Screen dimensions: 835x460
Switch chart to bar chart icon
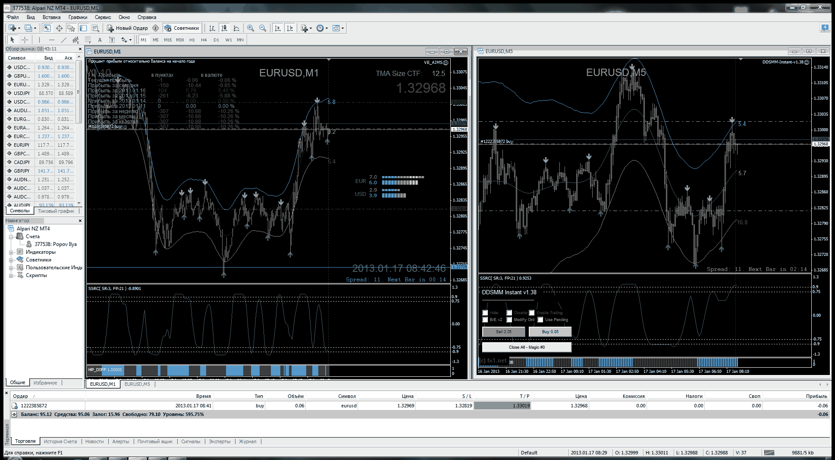212,28
